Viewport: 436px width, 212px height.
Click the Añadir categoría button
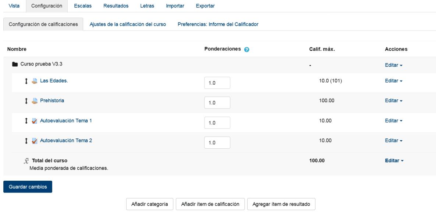pos(150,204)
